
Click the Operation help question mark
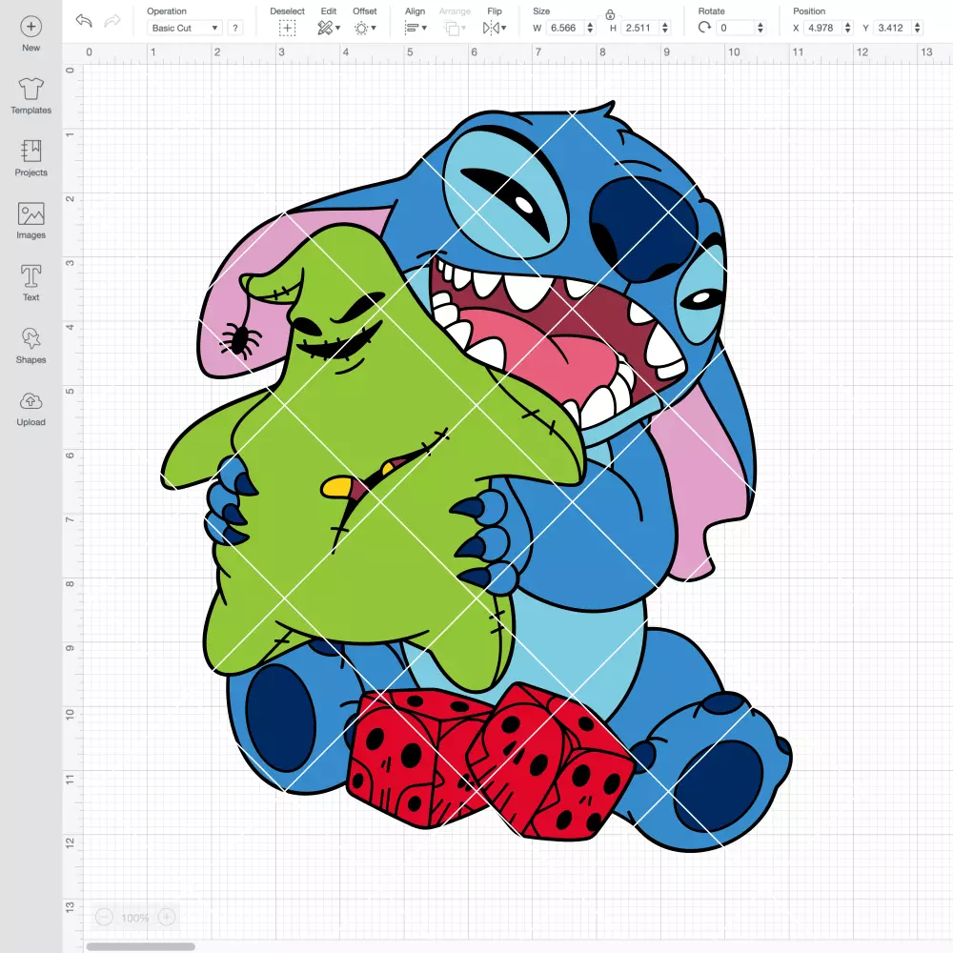(235, 28)
